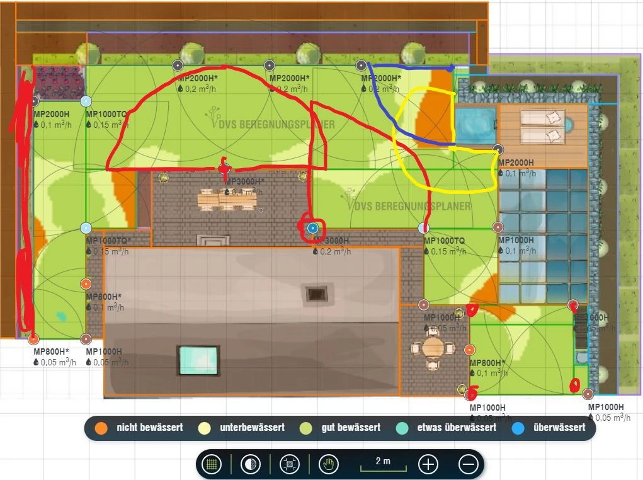This screenshot has height=480, width=643.
Task: Select the leftmost MP2000H* sprinkler along the hedge
Action: [178, 66]
